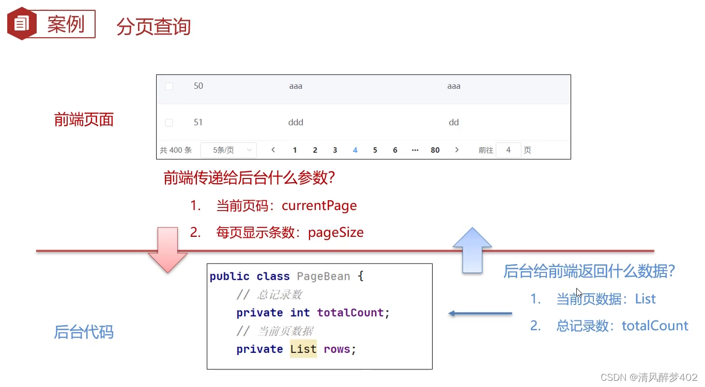This screenshot has width=705, height=387.
Task: Click the public class PageBean code line
Action: click(x=287, y=277)
